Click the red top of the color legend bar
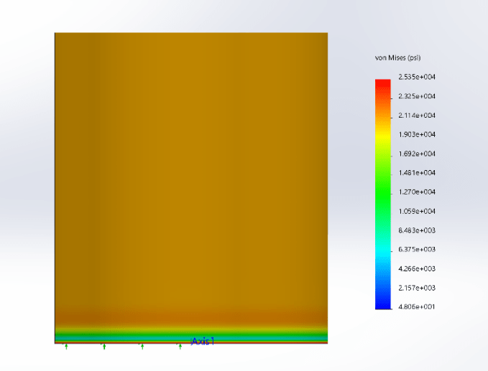 tap(382, 83)
